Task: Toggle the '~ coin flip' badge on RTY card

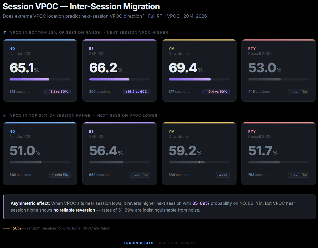Action: [x=298, y=92]
